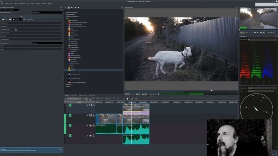Rewind the clip monitor in the top-right panel
This screenshot has width=278, height=156.
(x=255, y=33)
